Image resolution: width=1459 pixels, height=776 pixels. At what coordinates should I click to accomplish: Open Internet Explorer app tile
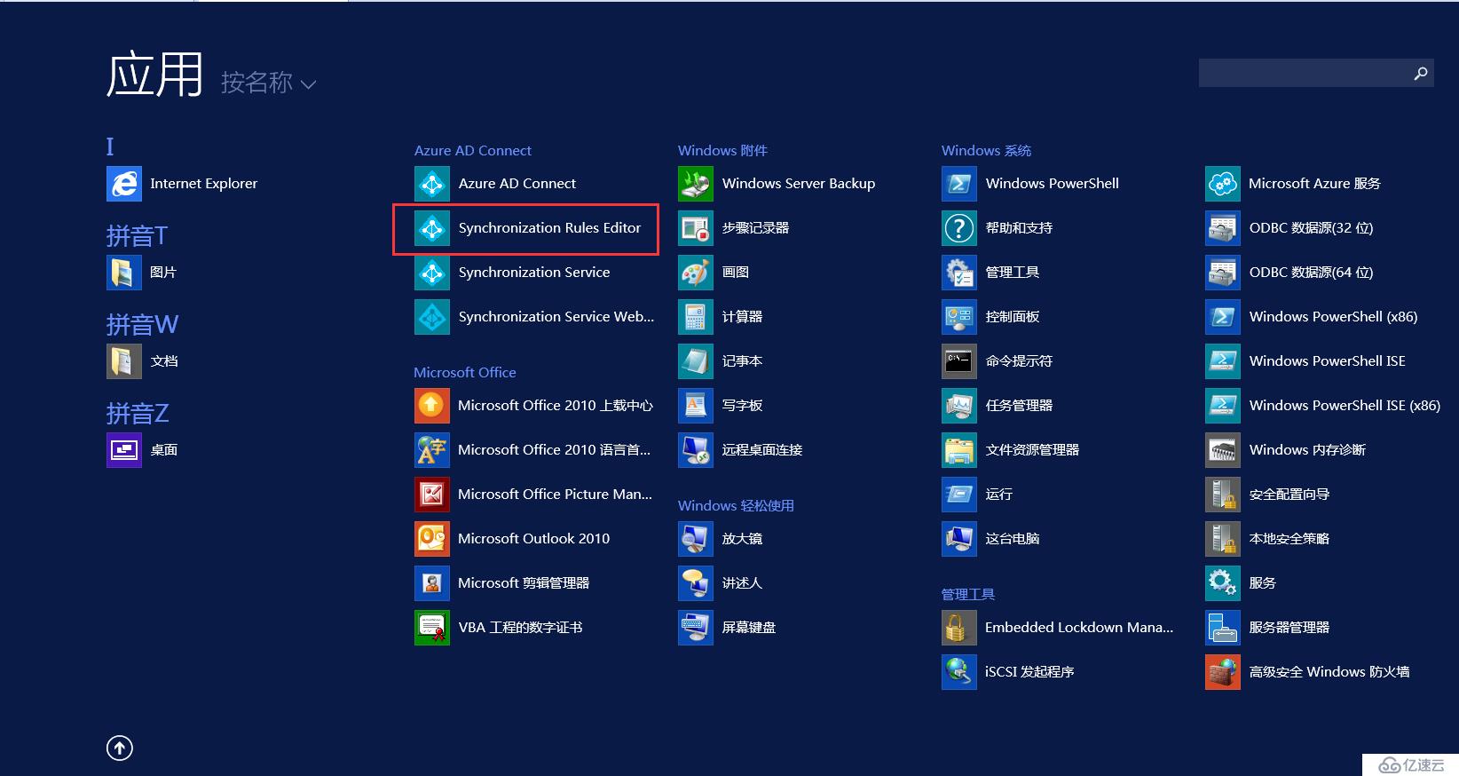(x=124, y=184)
